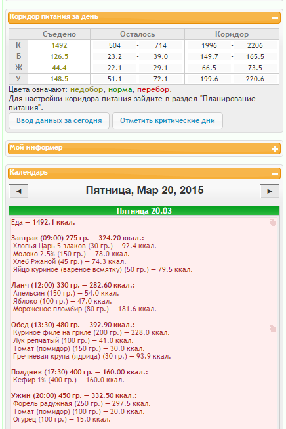Go to next day in calendar
286x429 pixels.
coord(270,191)
